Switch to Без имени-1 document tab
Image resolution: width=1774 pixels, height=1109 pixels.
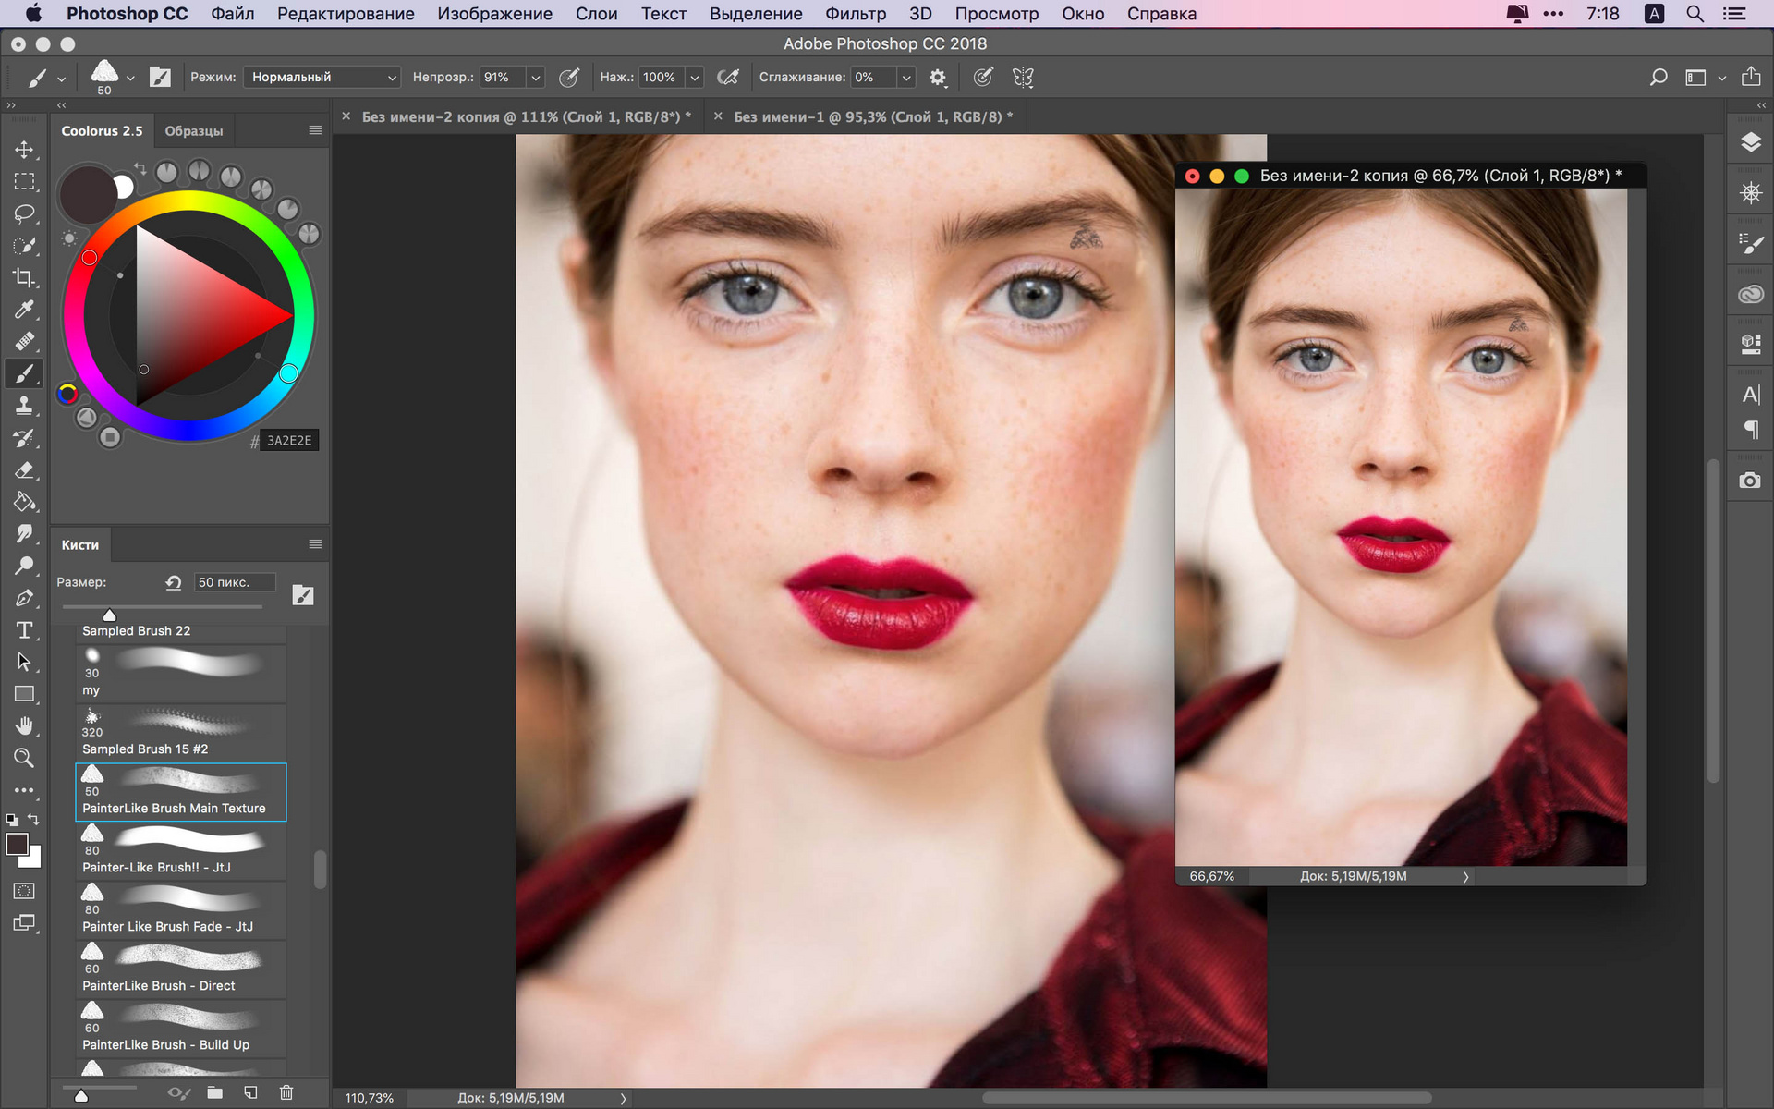[872, 117]
